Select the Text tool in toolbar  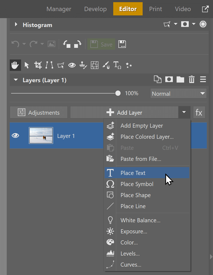tap(117, 65)
